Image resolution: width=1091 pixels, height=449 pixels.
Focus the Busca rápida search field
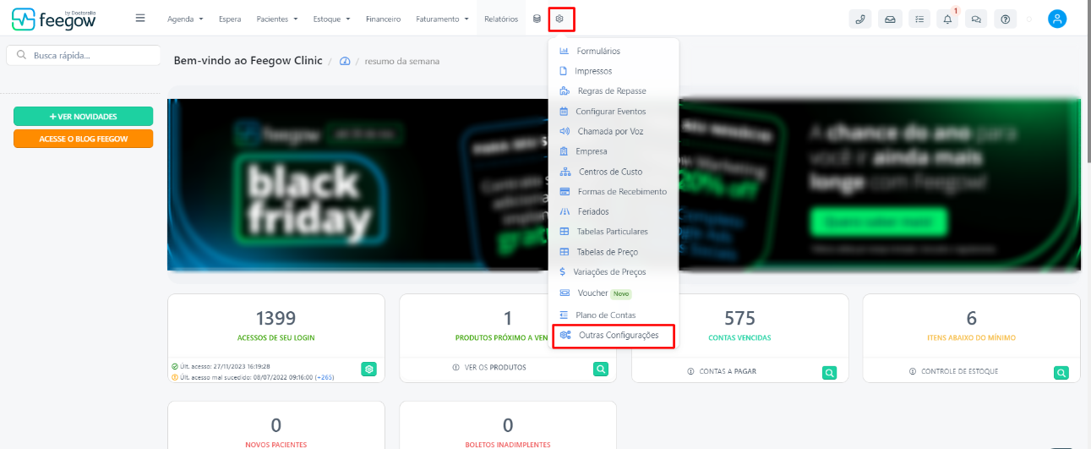tap(83, 56)
